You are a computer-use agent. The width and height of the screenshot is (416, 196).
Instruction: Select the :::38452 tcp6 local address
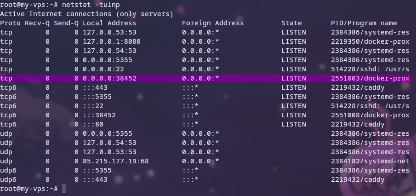(x=99, y=115)
